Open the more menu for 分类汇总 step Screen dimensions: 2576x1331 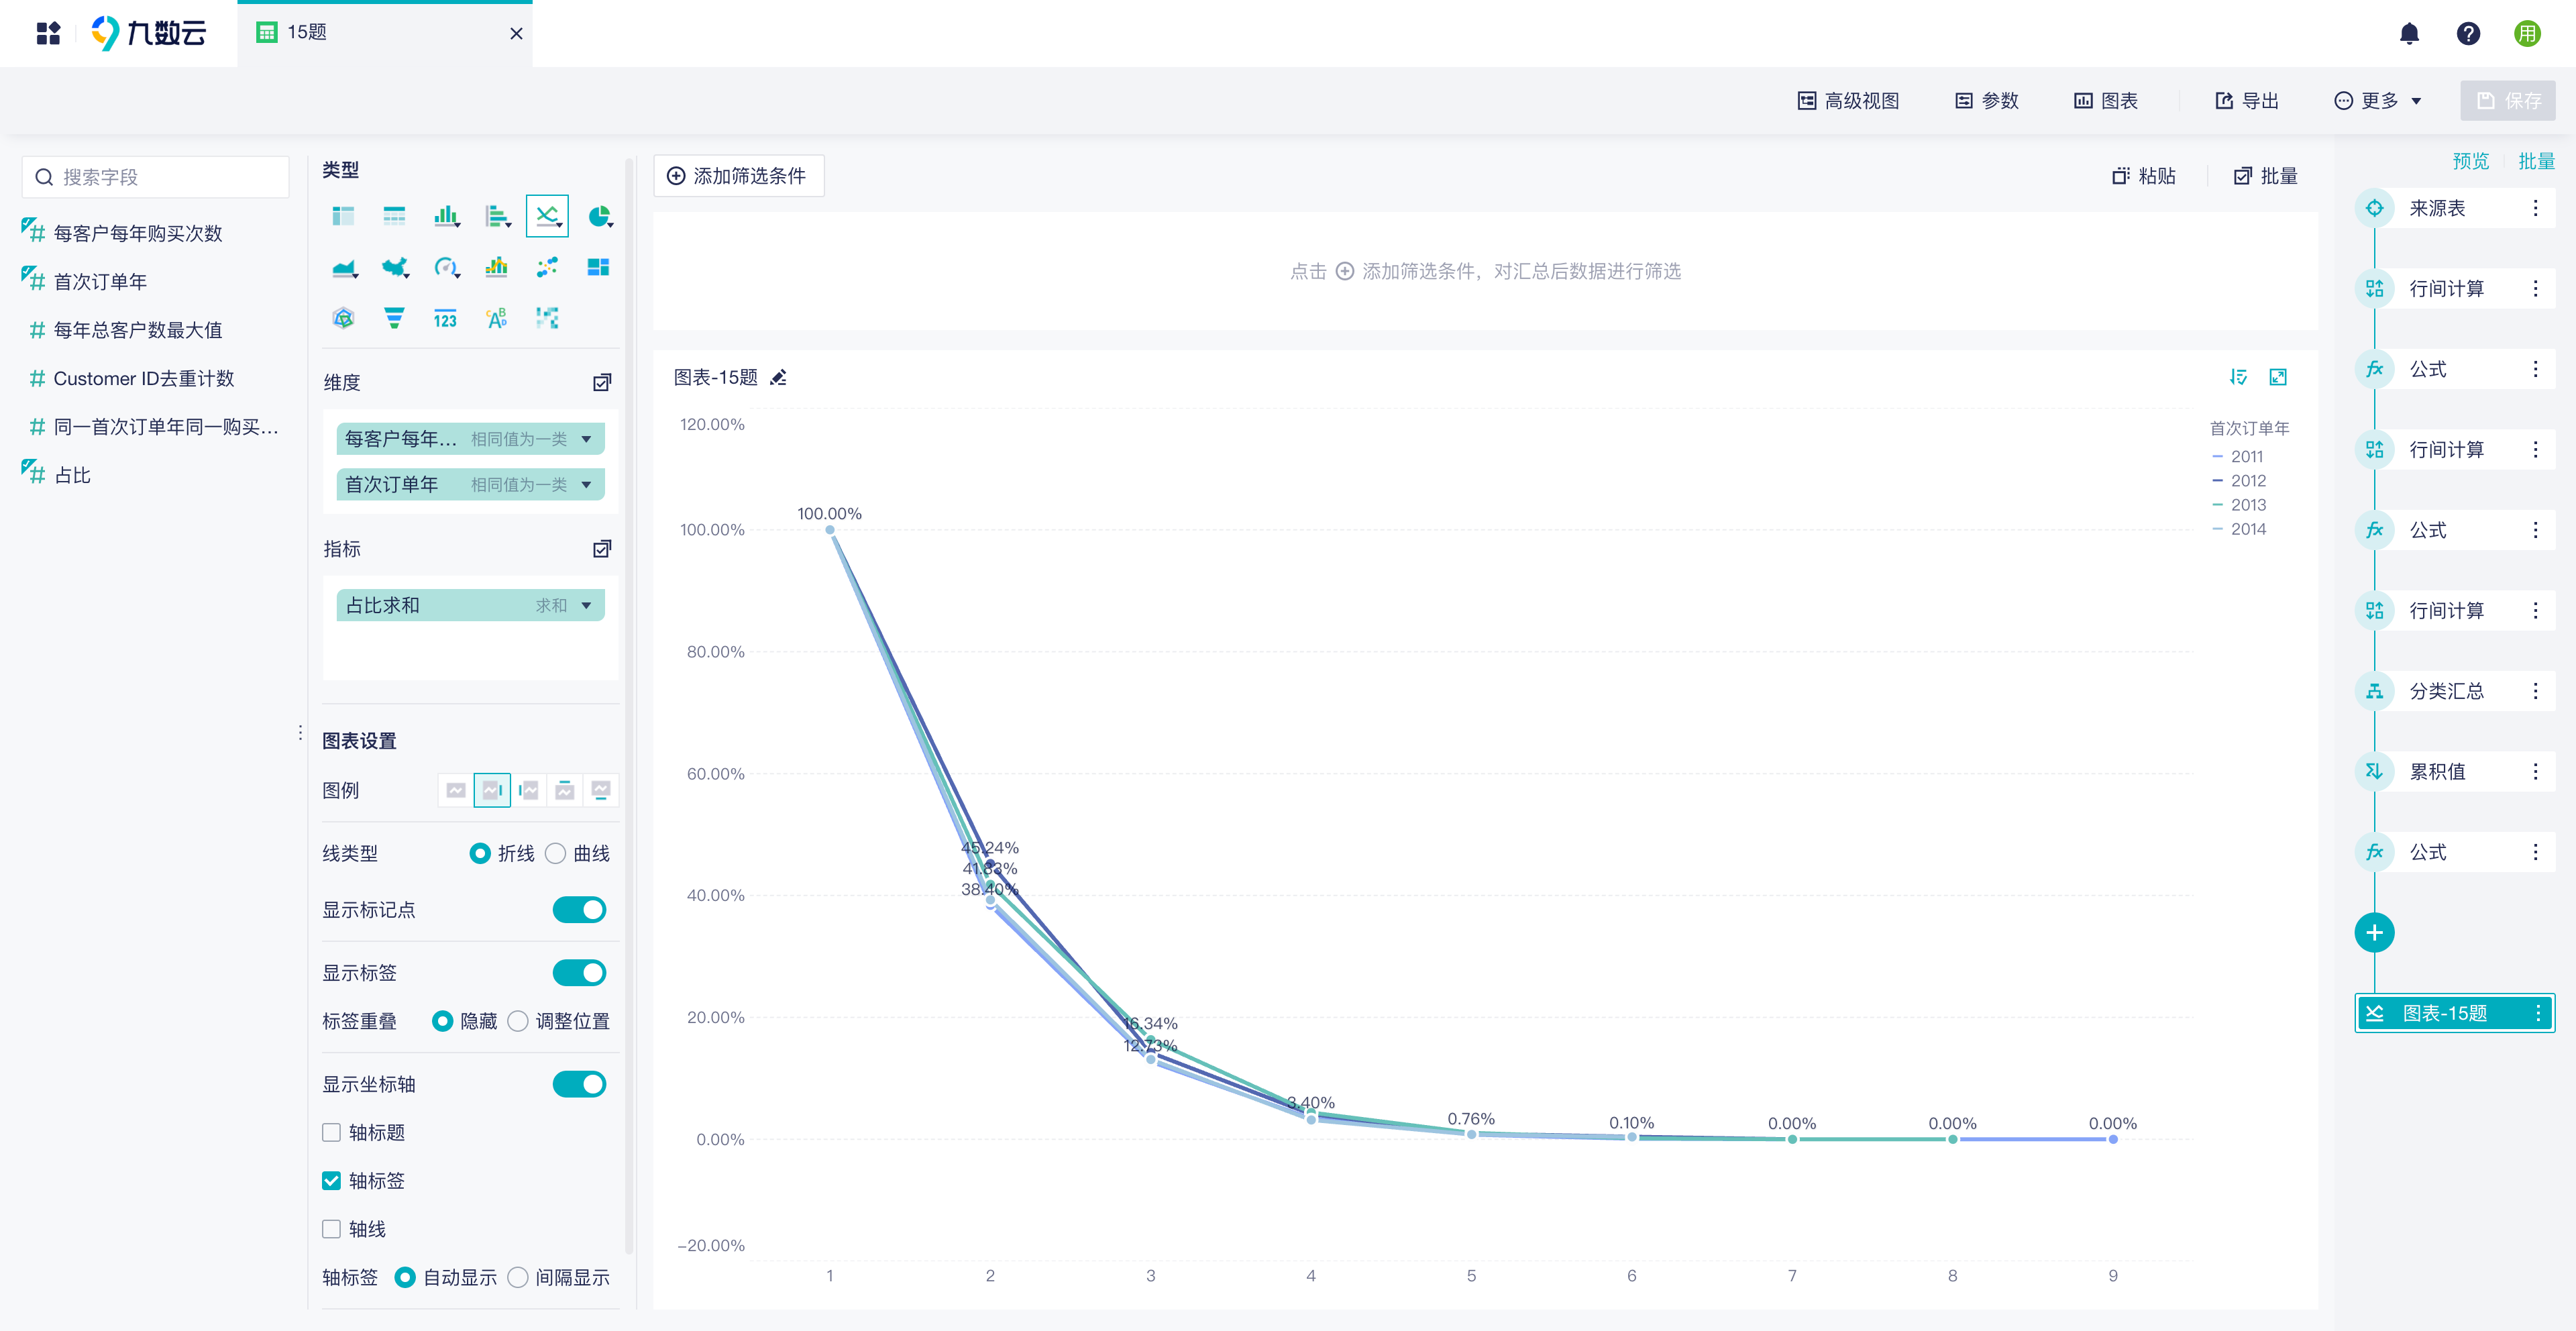point(2535,691)
